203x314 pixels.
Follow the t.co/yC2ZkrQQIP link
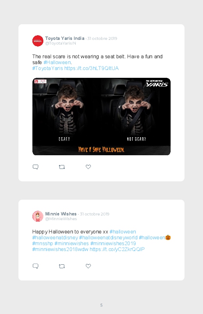(117, 249)
